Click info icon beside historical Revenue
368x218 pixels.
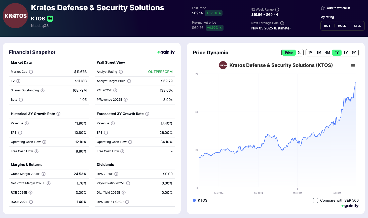(x=27, y=123)
